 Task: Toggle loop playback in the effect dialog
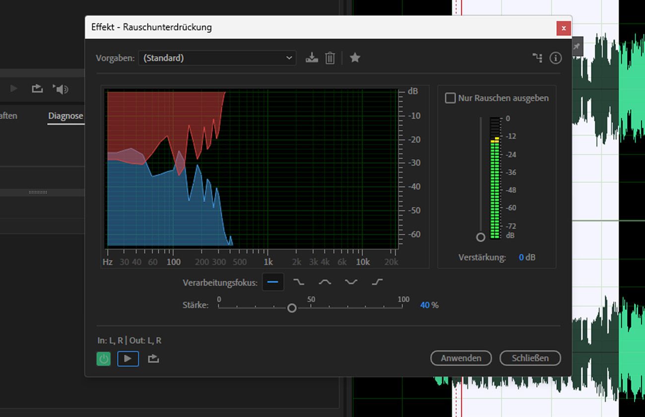pyautogui.click(x=153, y=358)
